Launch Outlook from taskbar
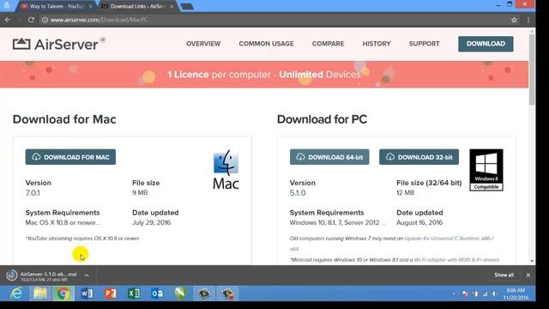The width and height of the screenshot is (549, 309). (x=157, y=294)
